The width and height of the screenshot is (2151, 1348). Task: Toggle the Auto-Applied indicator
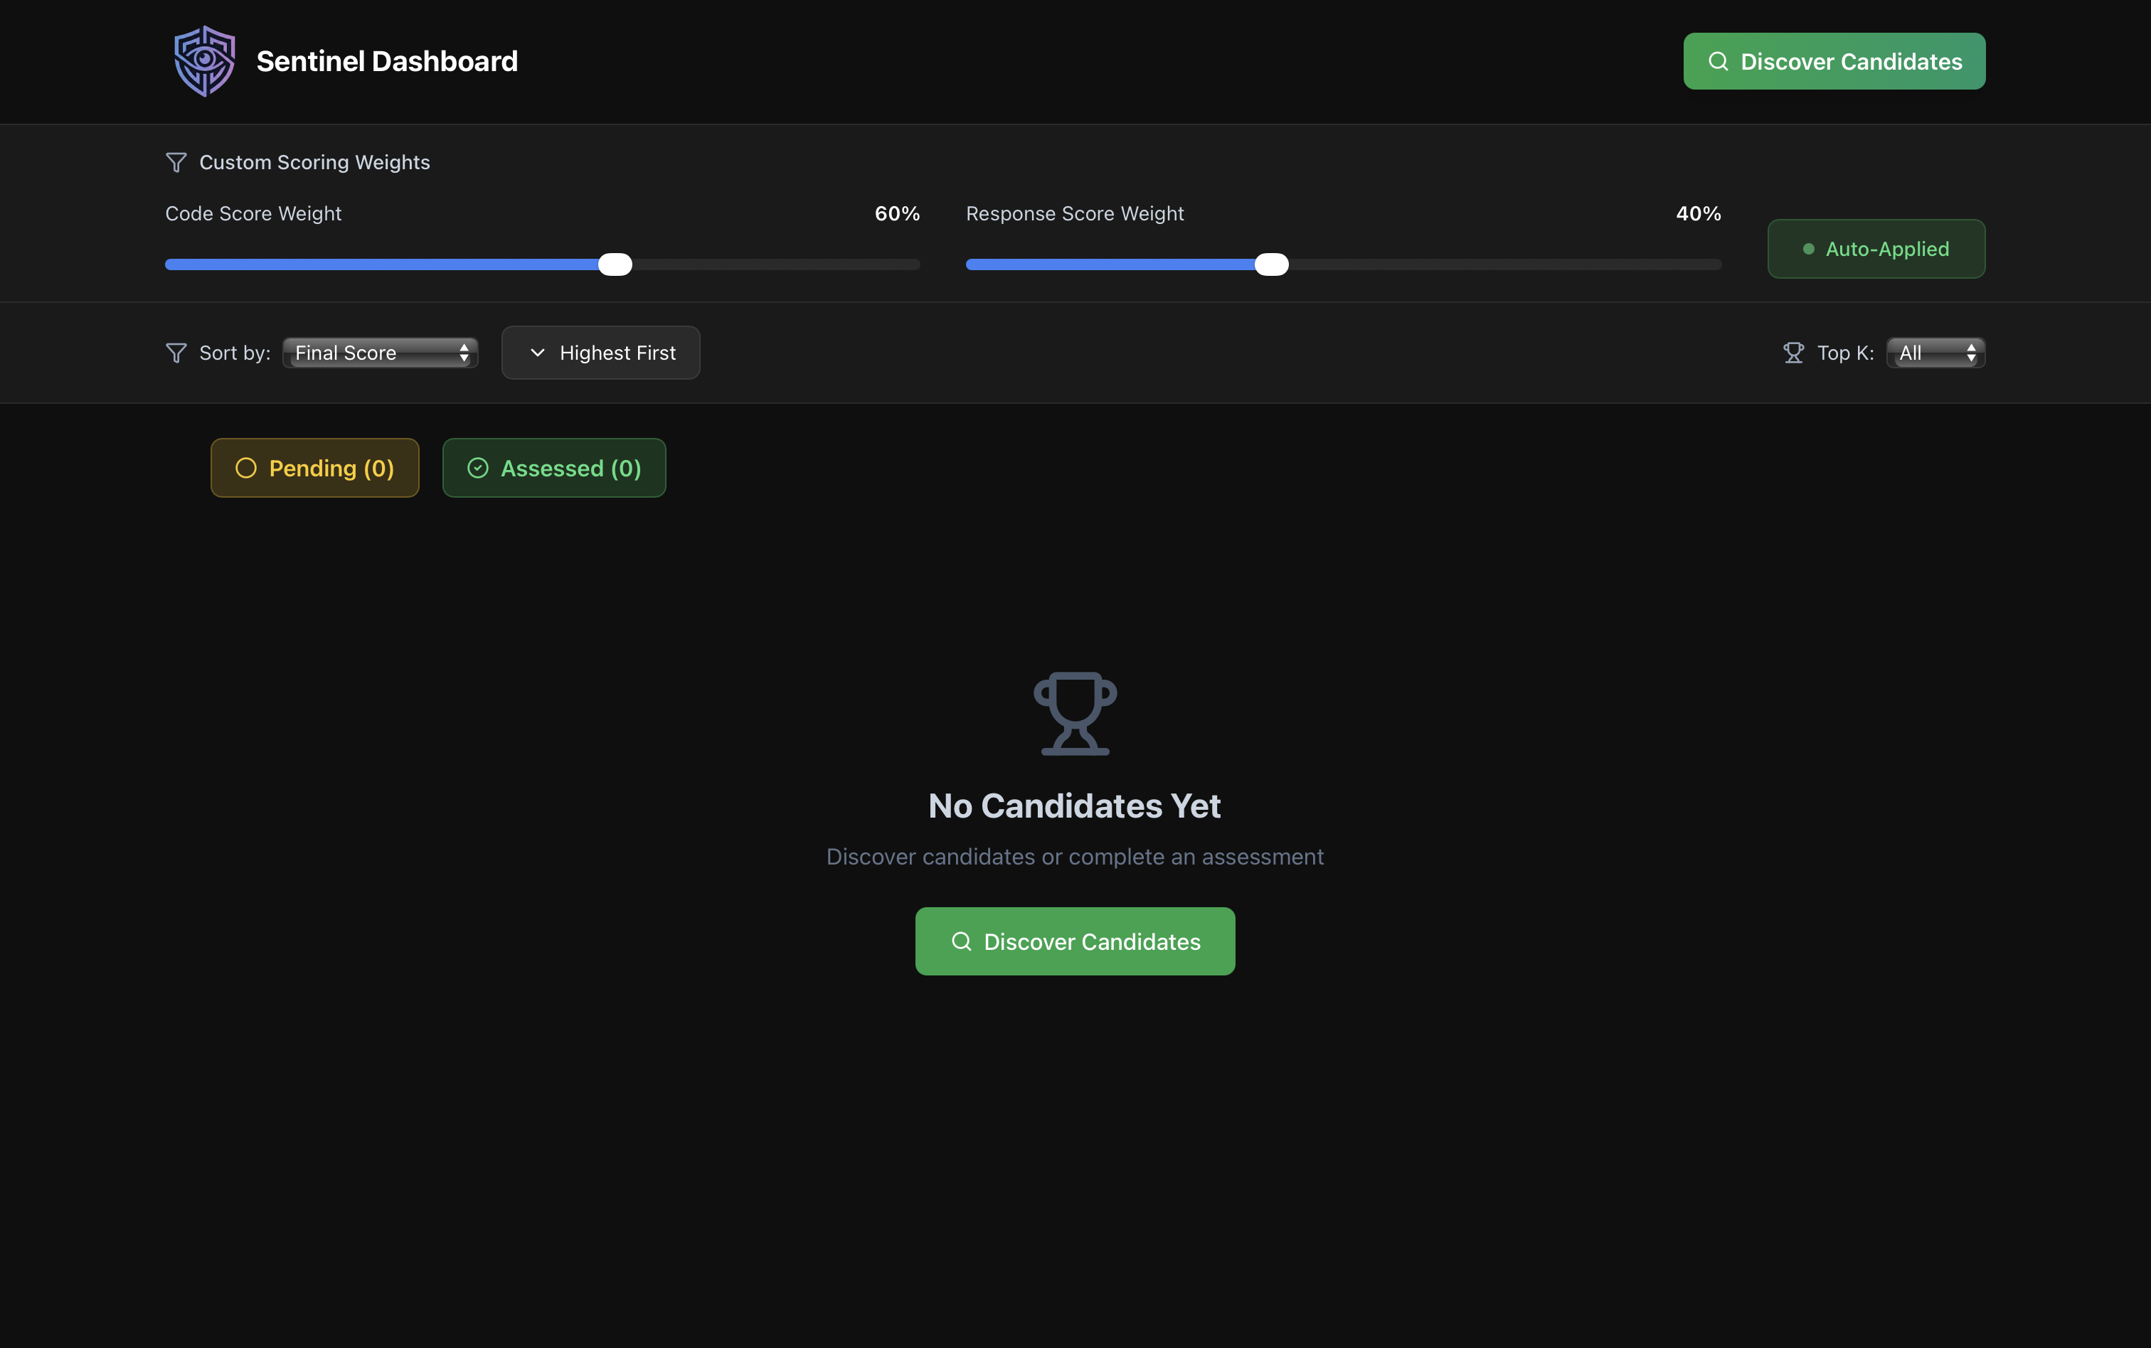point(1876,249)
